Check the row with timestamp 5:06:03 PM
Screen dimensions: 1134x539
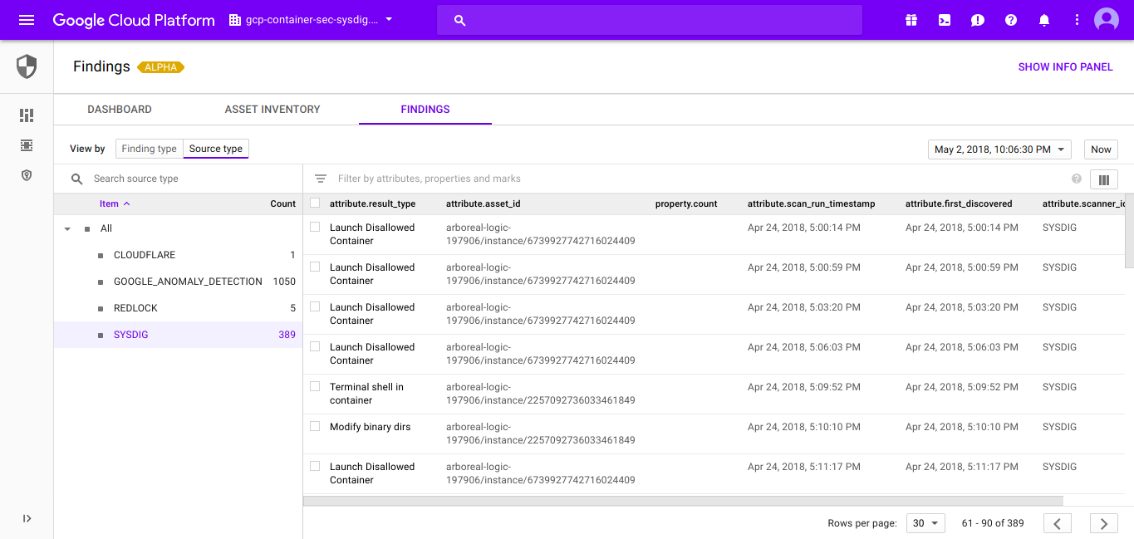pos(315,346)
